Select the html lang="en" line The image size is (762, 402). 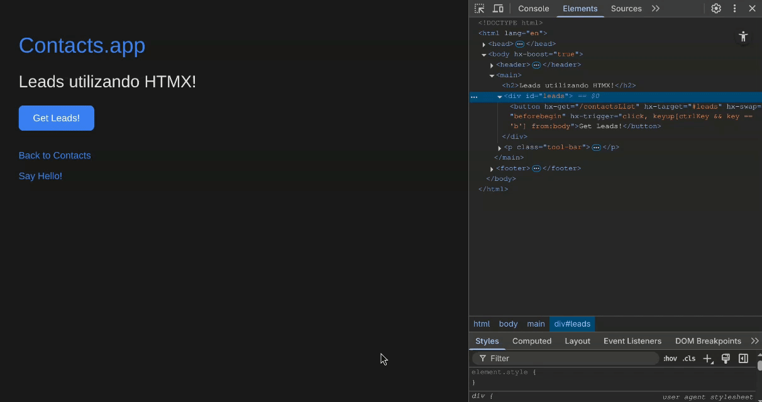pyautogui.click(x=512, y=33)
